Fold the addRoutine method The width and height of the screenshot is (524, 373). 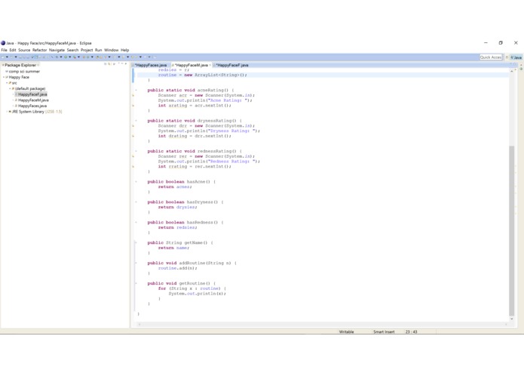[136, 263]
